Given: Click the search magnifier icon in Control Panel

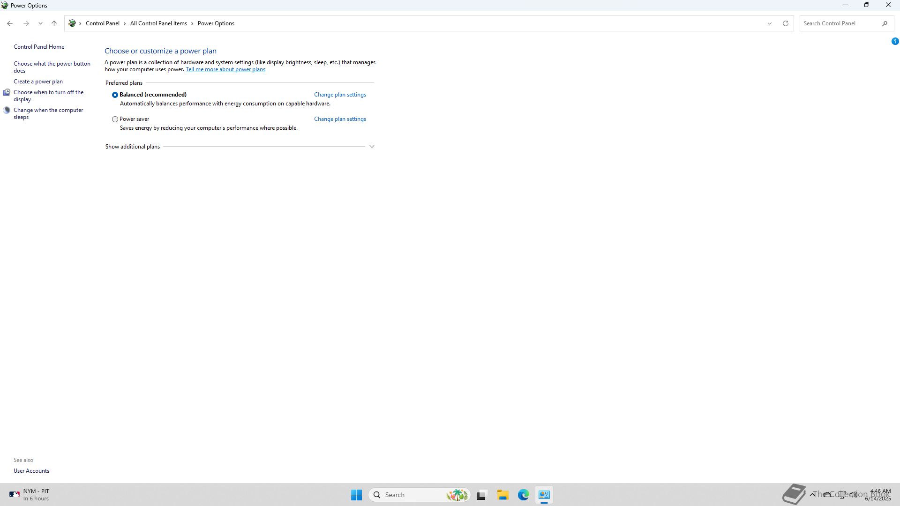Looking at the screenshot, I should (x=885, y=23).
